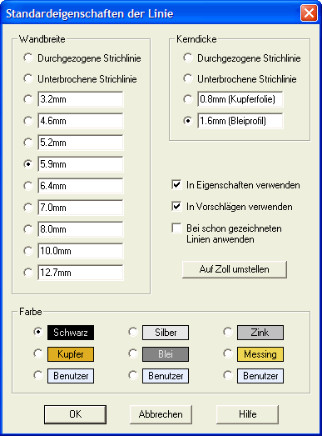Choose the Blei color swatch

[x=166, y=354]
